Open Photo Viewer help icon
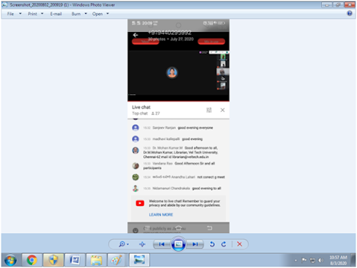 [350, 13]
